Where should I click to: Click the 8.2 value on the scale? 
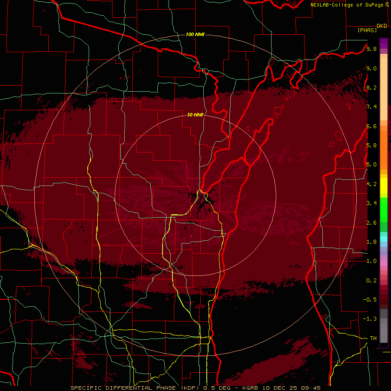371,87
